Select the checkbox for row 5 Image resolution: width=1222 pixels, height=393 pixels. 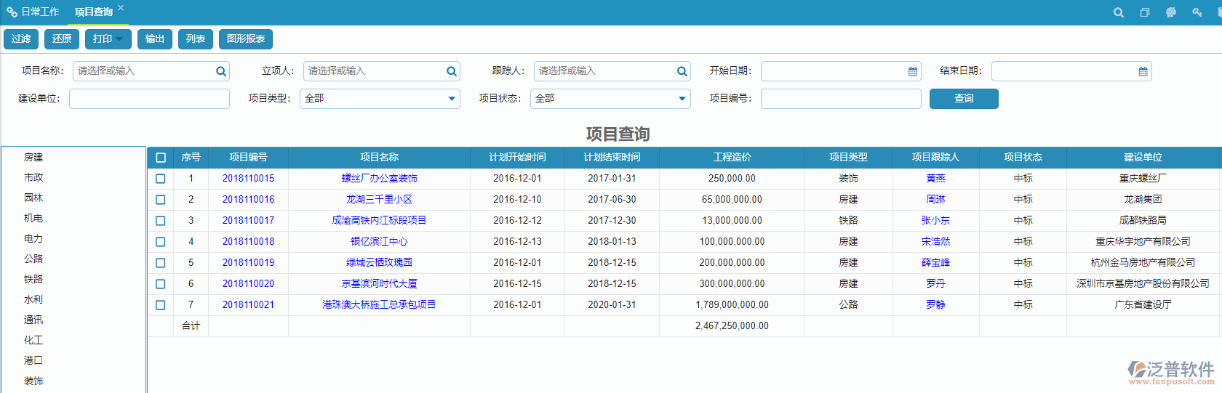pos(161,263)
